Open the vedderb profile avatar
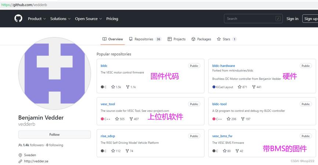The height and width of the screenshot is (165, 318). coord(55,73)
